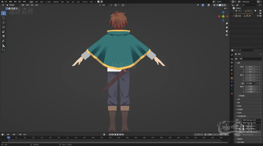263x146 pixels.
Task: Toggle X-ray view in viewport header
Action: [x=214, y=5]
